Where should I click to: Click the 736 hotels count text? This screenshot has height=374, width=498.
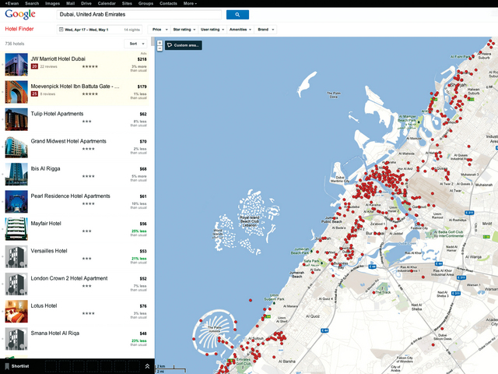(x=15, y=44)
